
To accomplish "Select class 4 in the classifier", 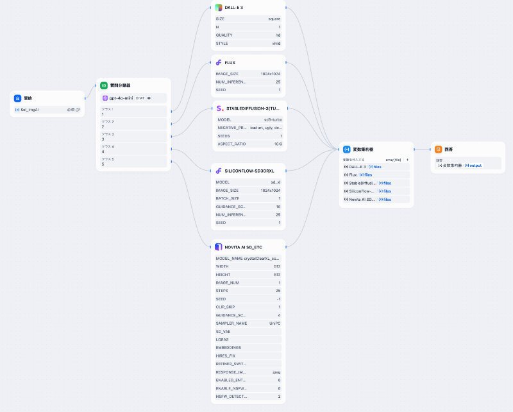I will (x=133, y=149).
